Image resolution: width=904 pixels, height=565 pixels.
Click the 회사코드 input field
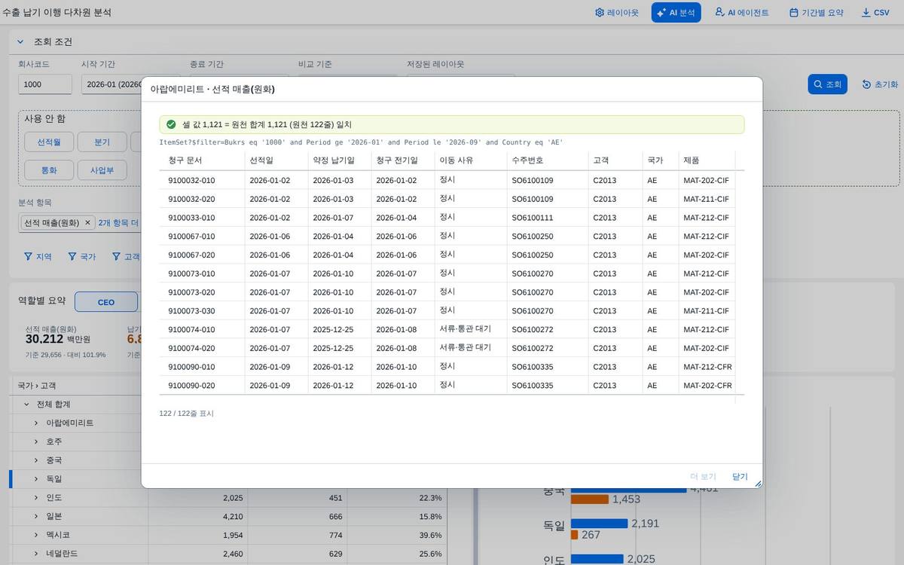click(x=45, y=84)
